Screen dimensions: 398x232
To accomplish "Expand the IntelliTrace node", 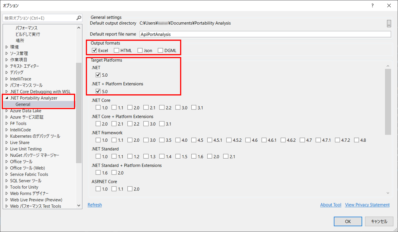I will pos(7,79).
